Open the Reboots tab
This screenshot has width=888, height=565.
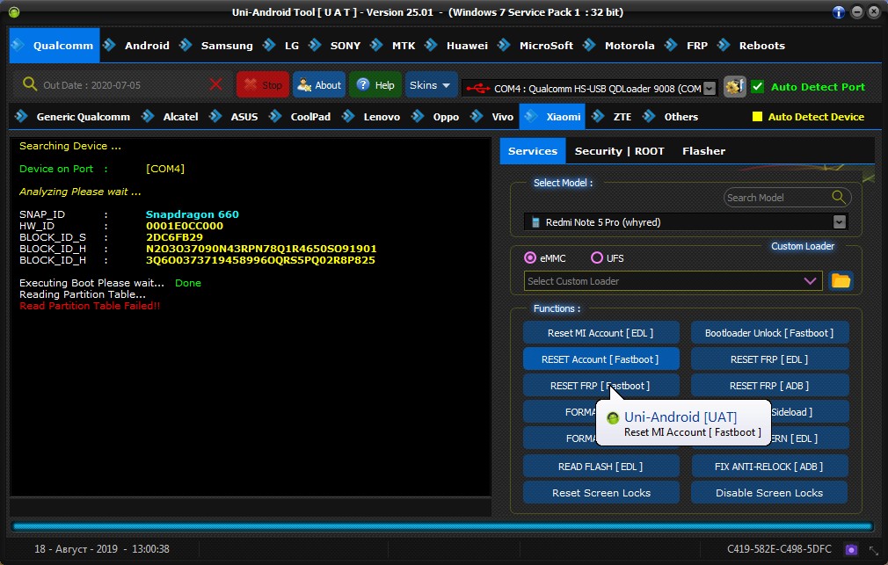click(x=761, y=46)
